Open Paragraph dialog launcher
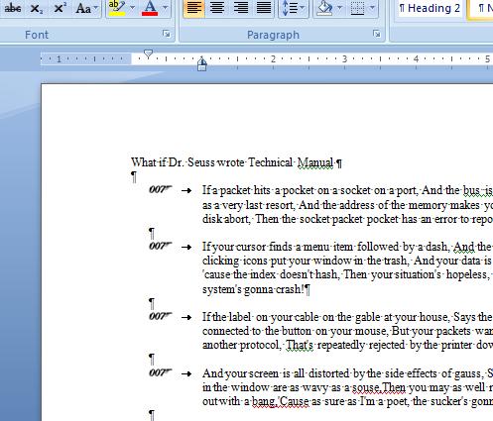This screenshot has height=421, width=493. pos(377,34)
